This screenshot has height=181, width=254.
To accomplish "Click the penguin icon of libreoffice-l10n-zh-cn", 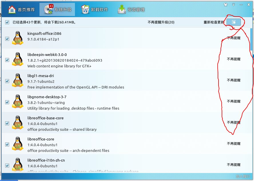I will pos(18,165).
